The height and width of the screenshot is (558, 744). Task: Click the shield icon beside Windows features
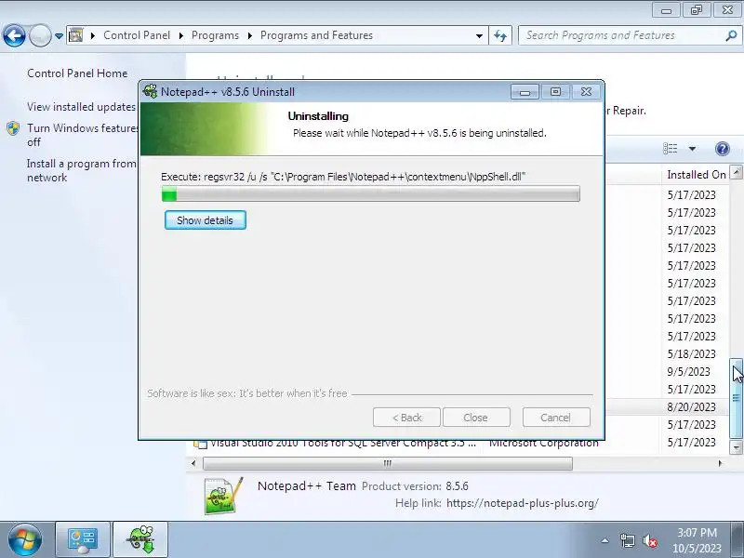(x=13, y=128)
